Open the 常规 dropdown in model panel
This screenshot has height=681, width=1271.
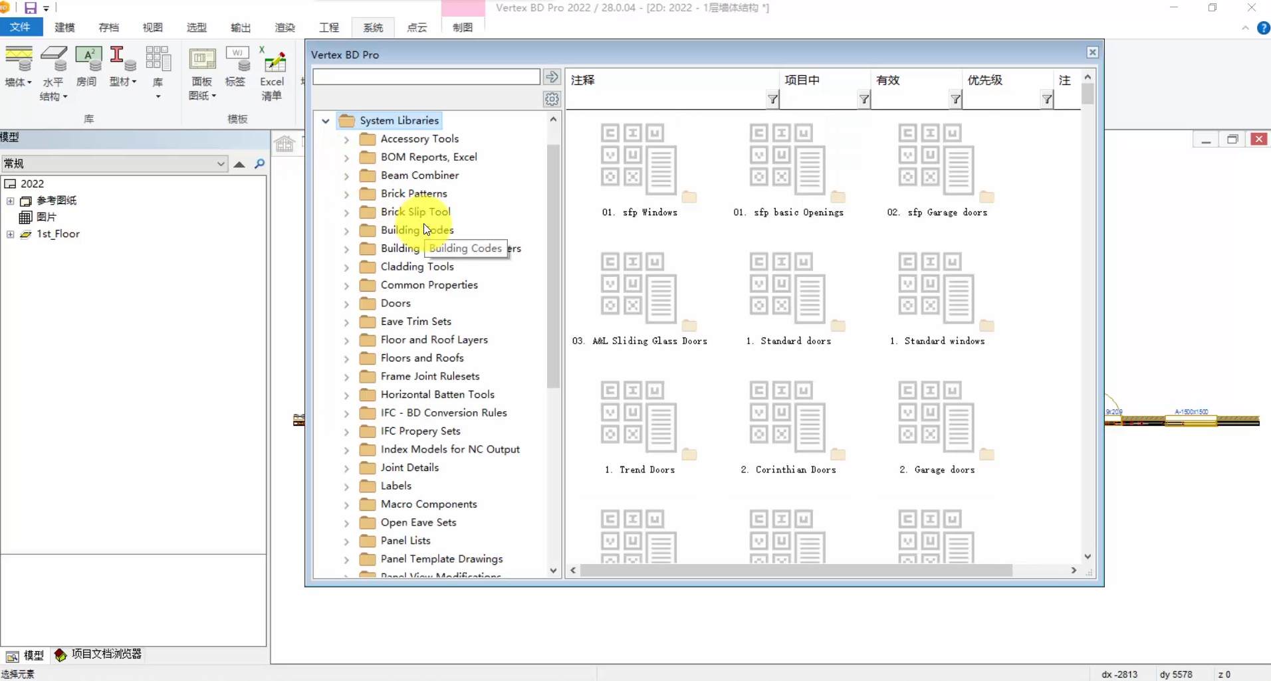click(114, 163)
